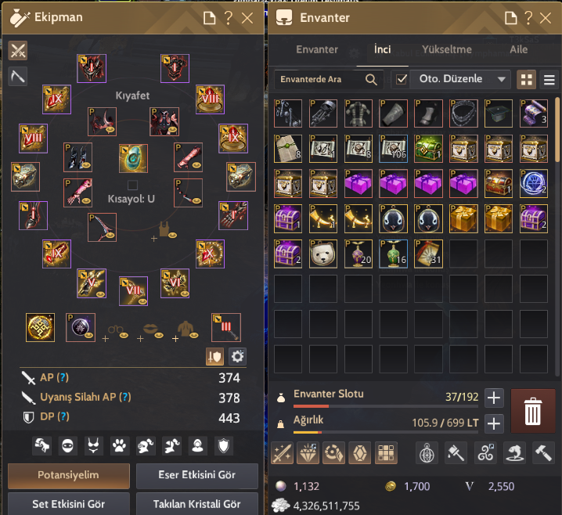Viewport: 562px width, 515px height.
Task: Toggle the shield and sword display button
Action: (x=214, y=356)
